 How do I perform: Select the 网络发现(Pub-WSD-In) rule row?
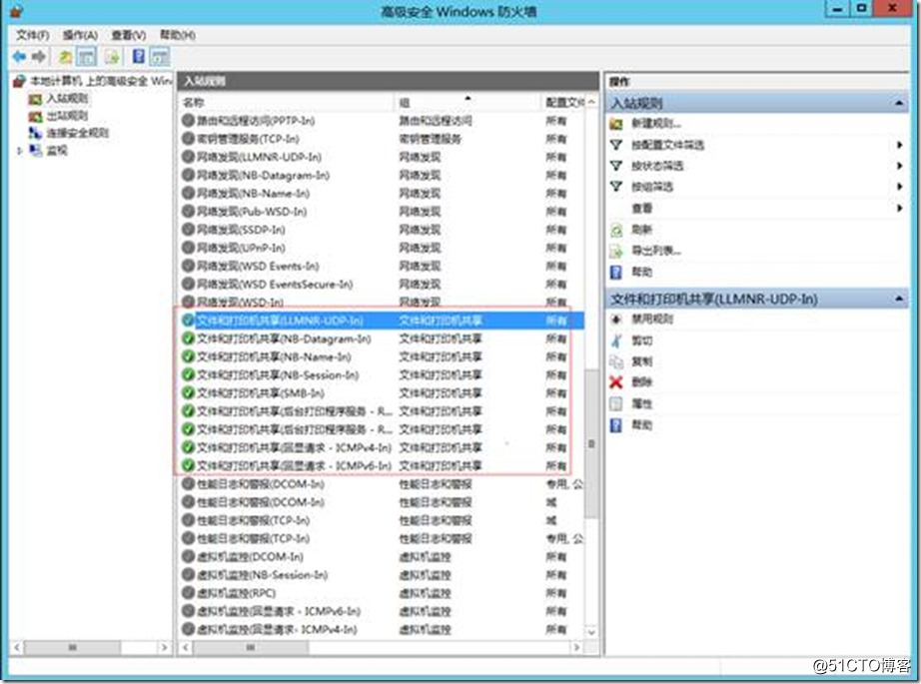[x=382, y=212]
